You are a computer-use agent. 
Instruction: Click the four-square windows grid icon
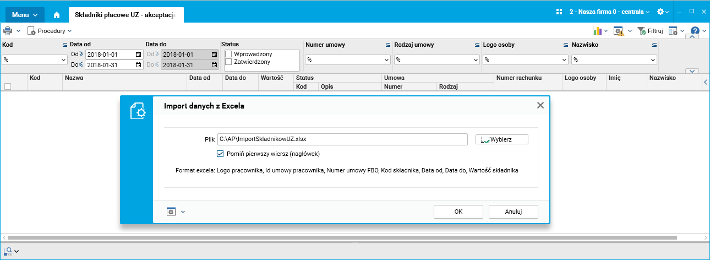point(559,12)
